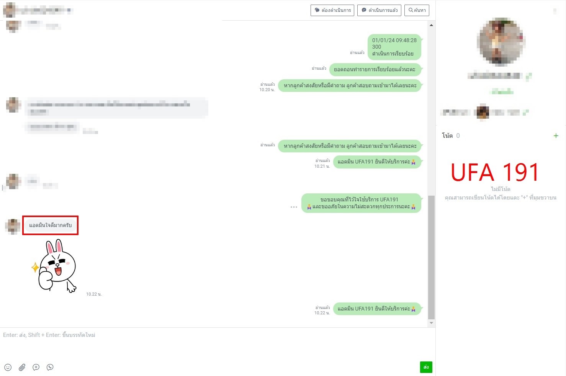Click the avatar in the chat header
Screen dimensions: 566x376
point(9,10)
